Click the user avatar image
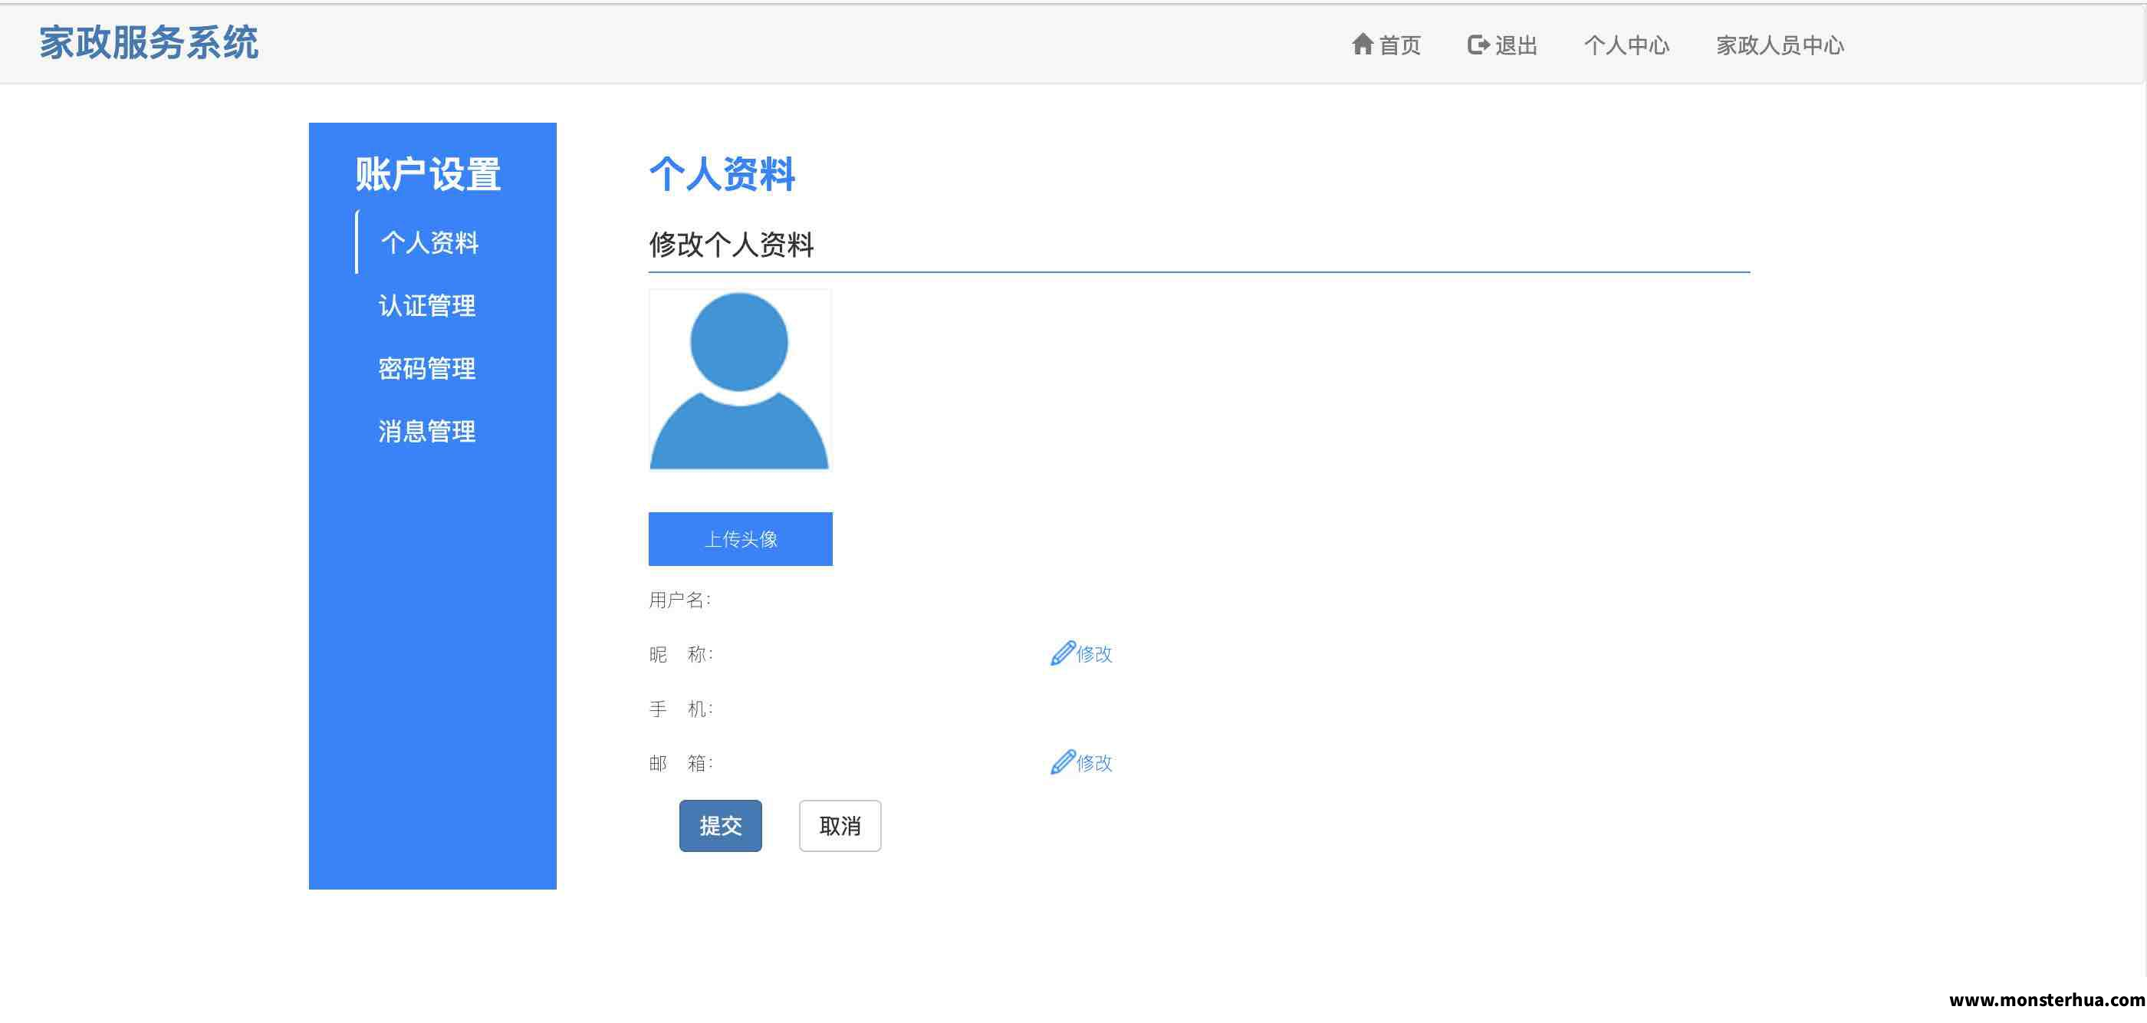 point(739,380)
